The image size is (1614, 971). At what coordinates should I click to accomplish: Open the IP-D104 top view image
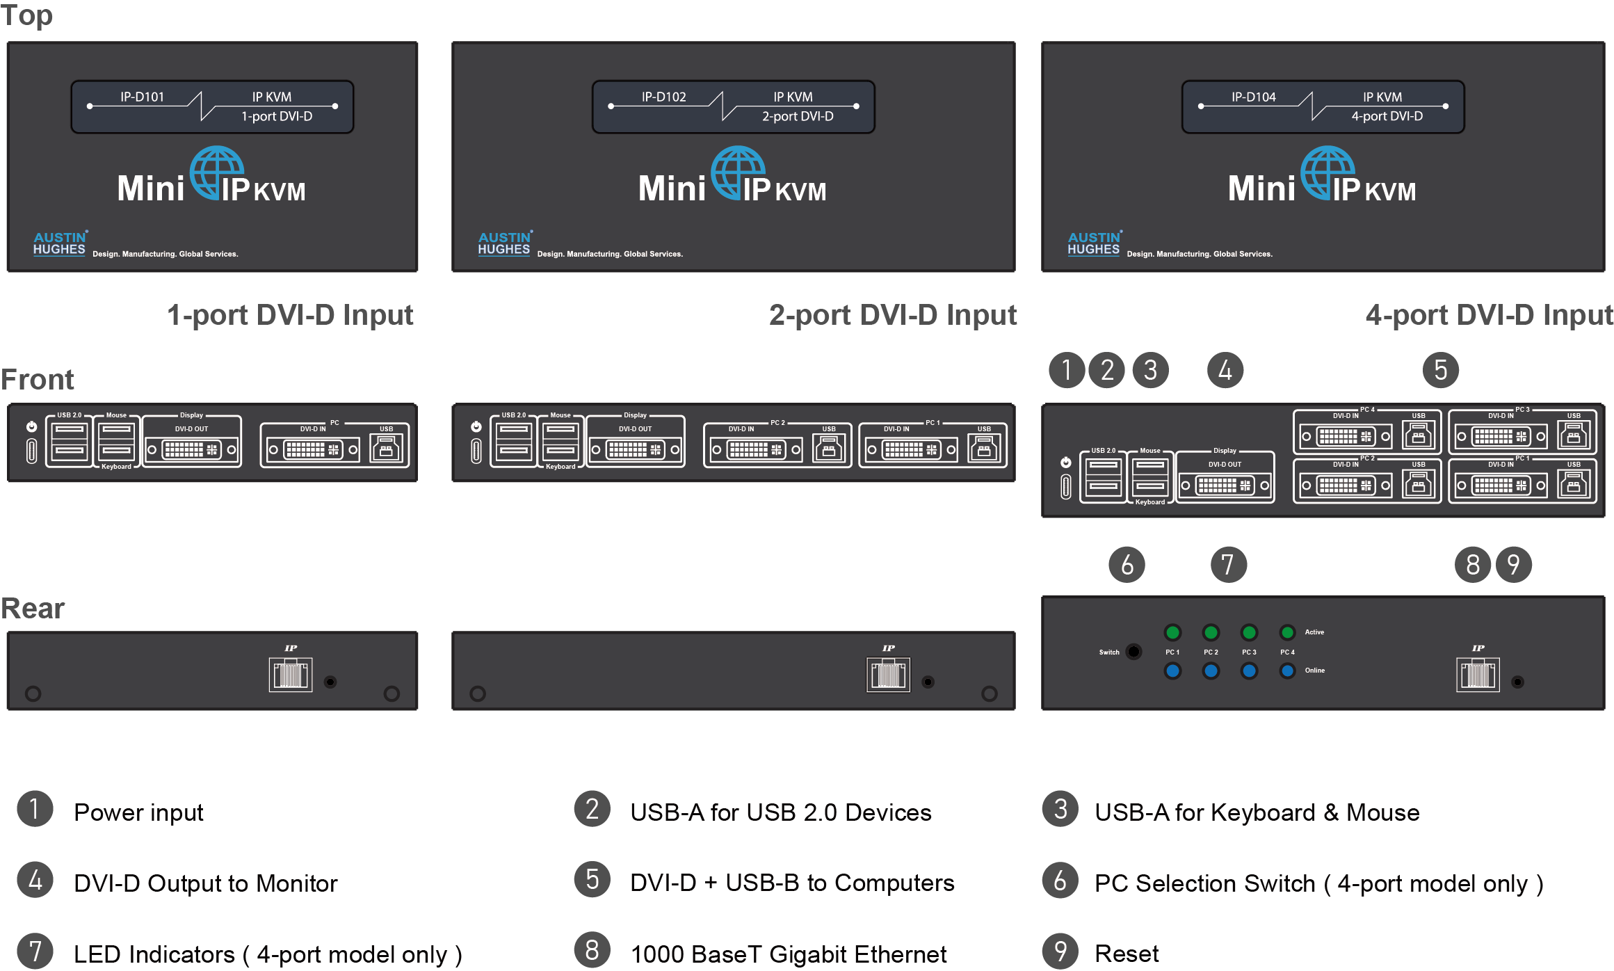click(x=1323, y=157)
